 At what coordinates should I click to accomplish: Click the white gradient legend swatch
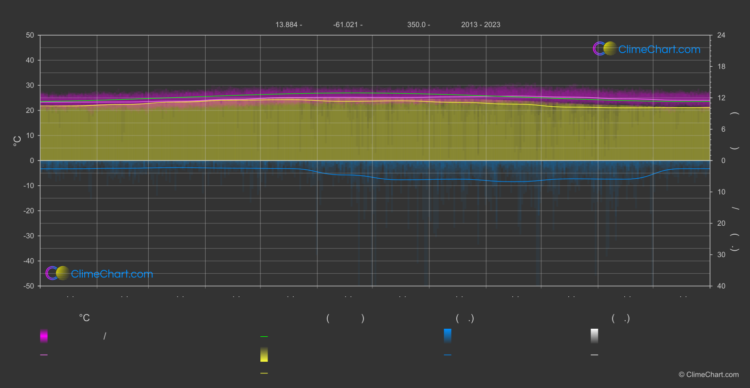pyautogui.click(x=594, y=336)
